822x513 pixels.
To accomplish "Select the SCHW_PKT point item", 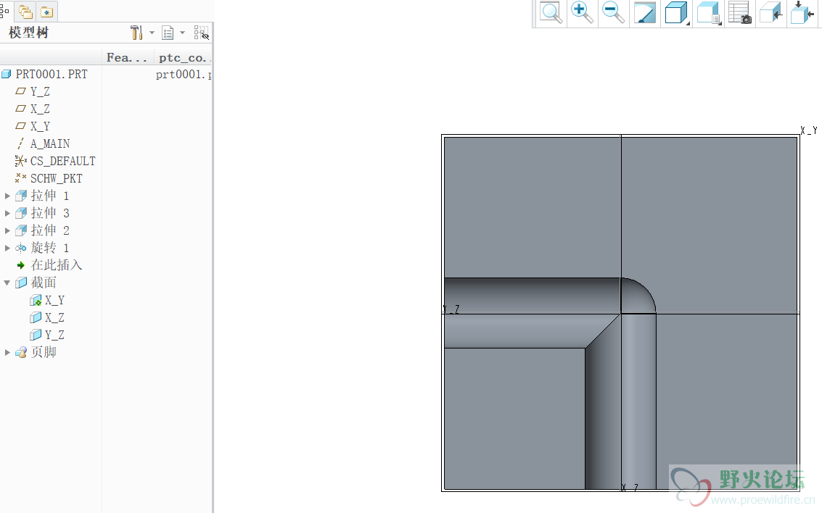I will pos(56,178).
